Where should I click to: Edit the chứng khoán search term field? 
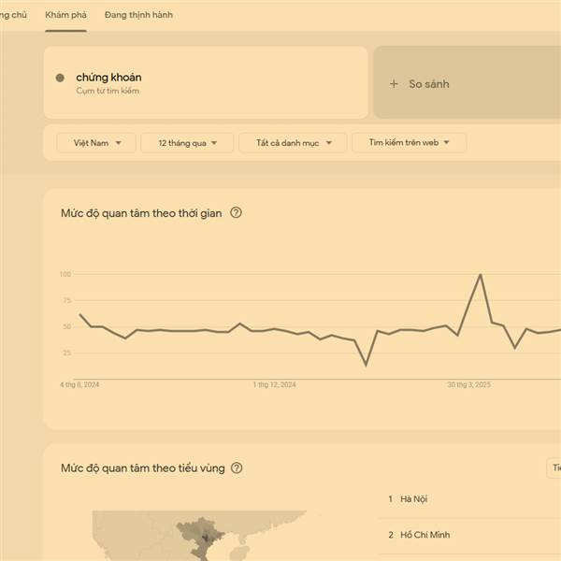pos(206,82)
